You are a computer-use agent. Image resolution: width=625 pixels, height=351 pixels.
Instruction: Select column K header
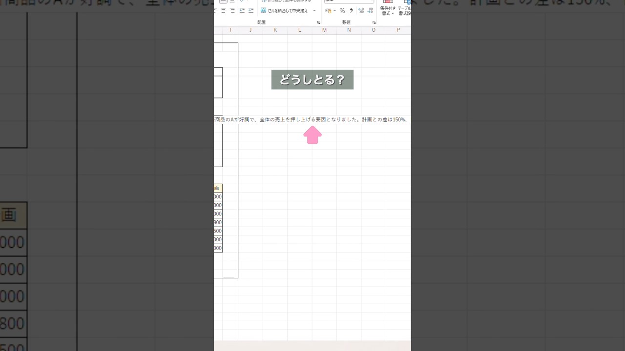pos(275,30)
